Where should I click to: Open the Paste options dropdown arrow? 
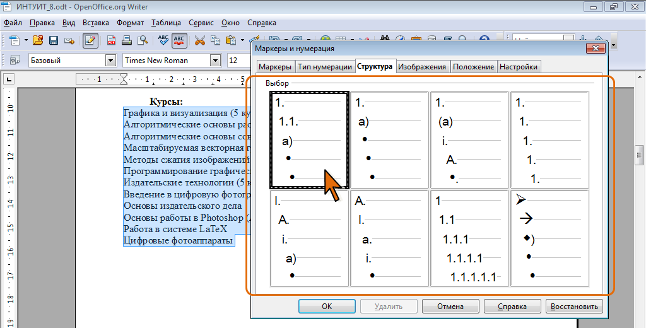click(242, 40)
